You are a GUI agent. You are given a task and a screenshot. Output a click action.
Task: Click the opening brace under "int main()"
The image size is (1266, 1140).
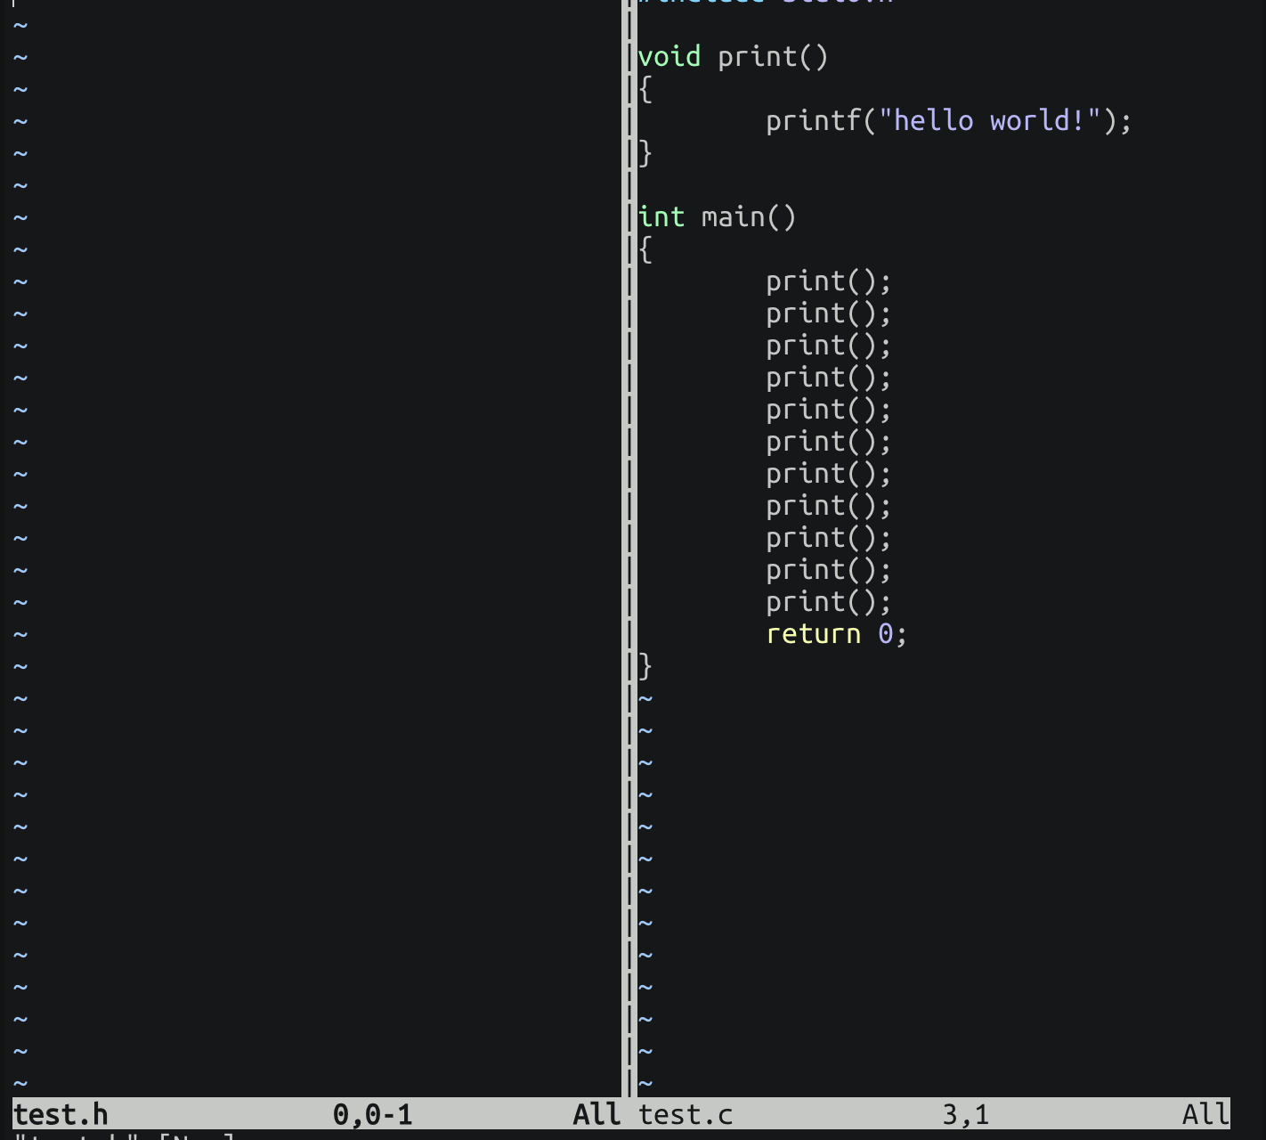click(x=645, y=249)
